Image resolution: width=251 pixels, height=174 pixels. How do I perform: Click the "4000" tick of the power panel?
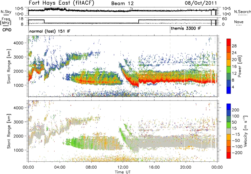(x=18, y=43)
